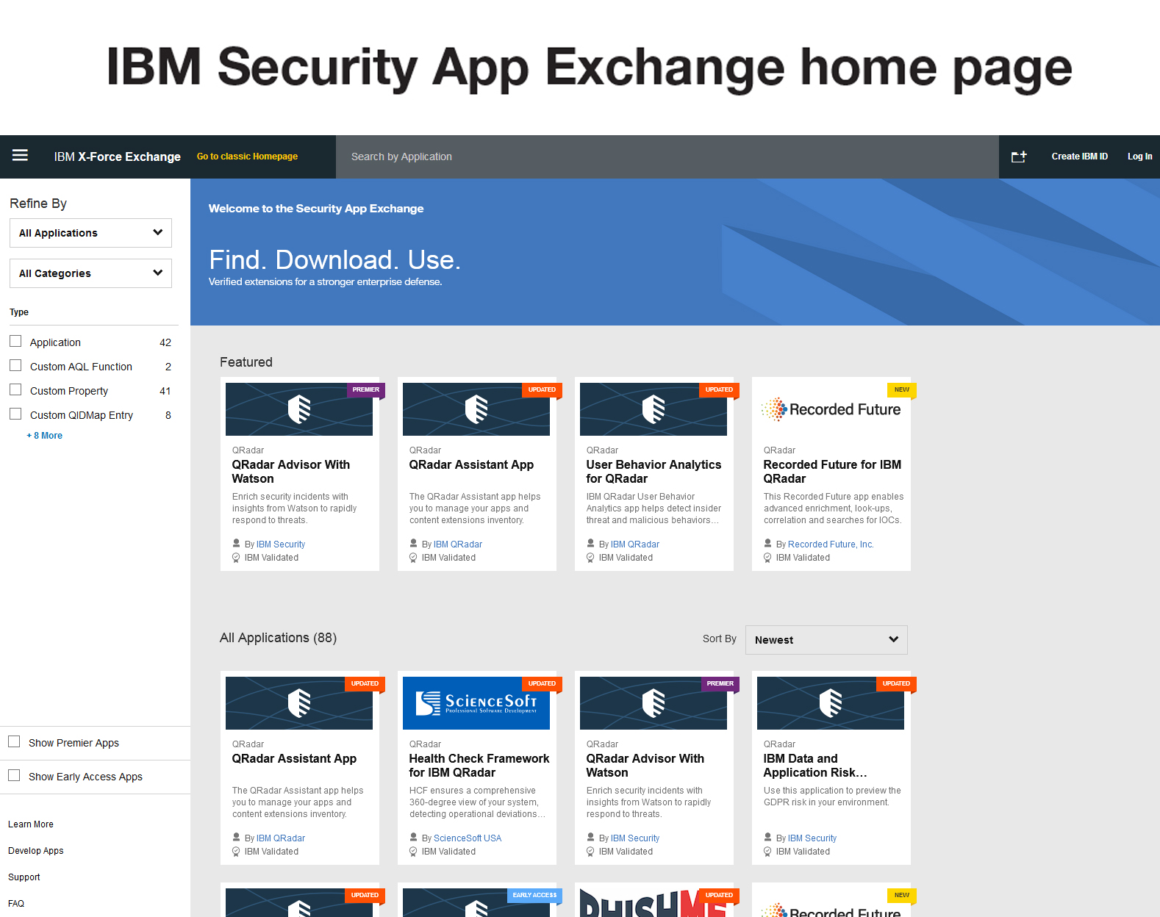The width and height of the screenshot is (1160, 917).
Task: Open Learn More link in sidebar
Action: (31, 824)
